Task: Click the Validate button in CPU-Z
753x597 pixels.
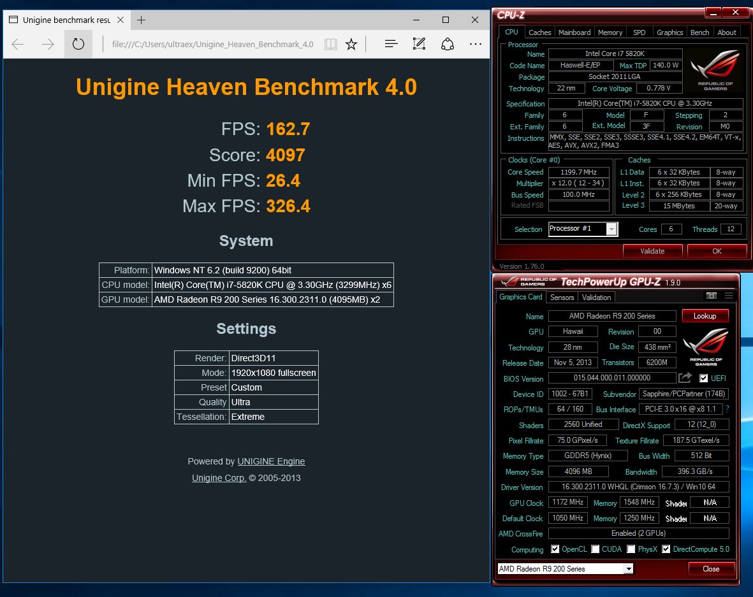Action: pos(652,251)
